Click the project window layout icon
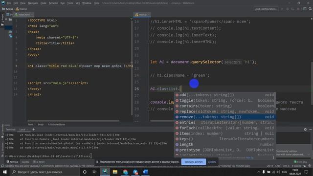Image resolution: width=313 pixels, height=176 pixels. pyautogui.click(x=305, y=9)
